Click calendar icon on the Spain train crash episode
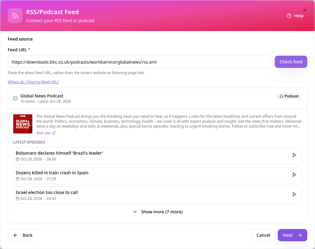 18,179
